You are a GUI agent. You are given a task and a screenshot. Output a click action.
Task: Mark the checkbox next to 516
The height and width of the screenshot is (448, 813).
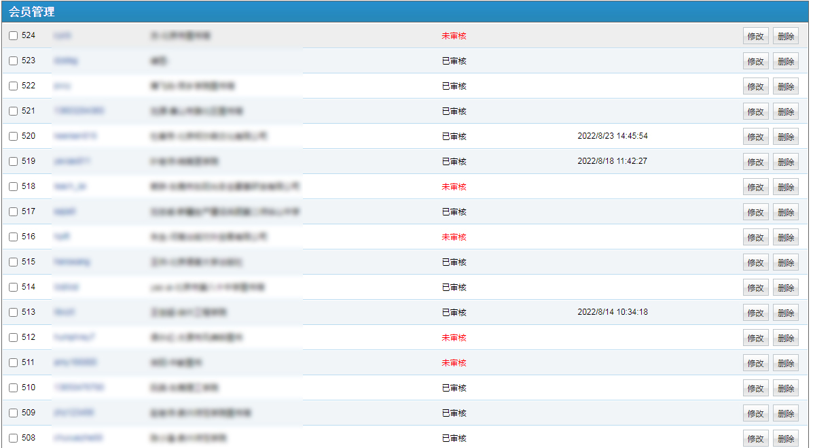[x=13, y=237]
